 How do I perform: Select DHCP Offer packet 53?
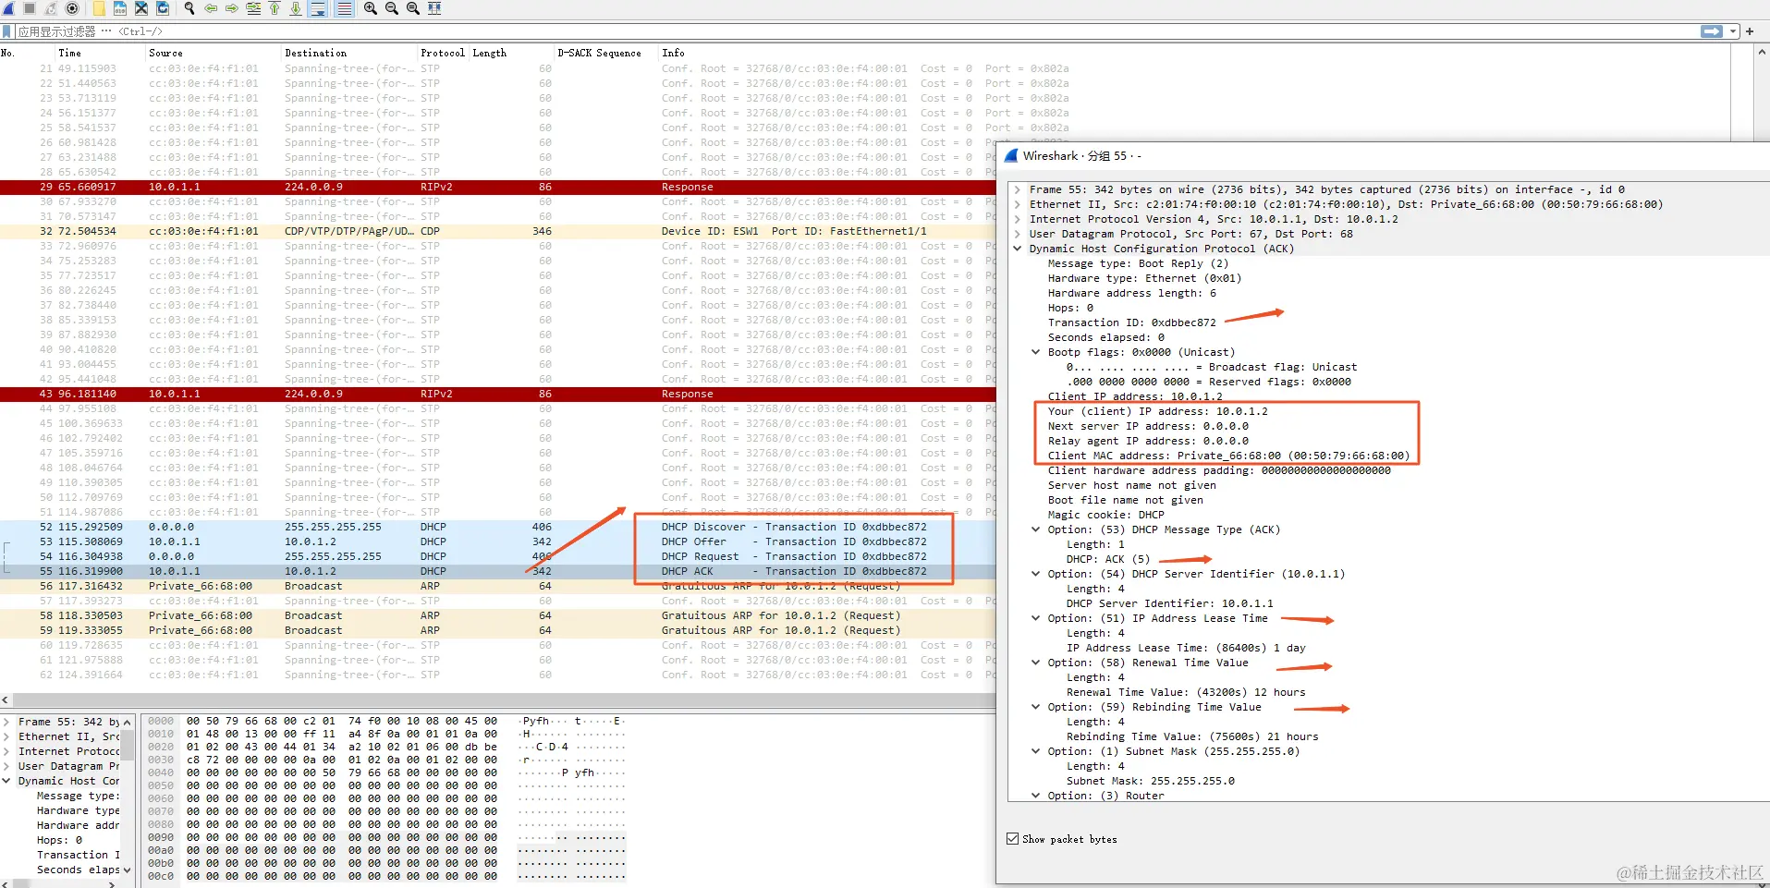(x=497, y=541)
